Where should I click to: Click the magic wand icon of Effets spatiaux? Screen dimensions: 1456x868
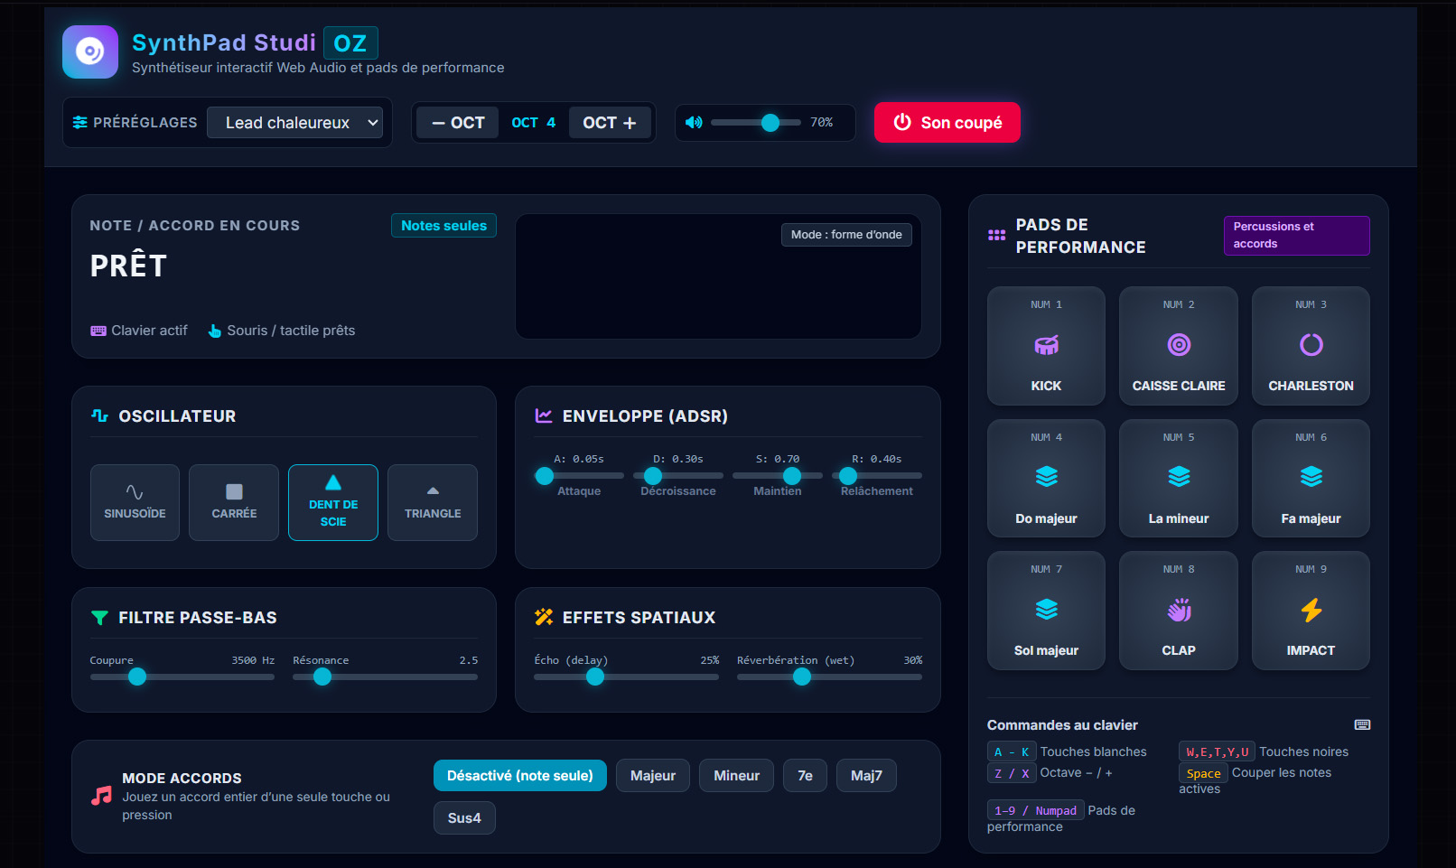(x=544, y=617)
